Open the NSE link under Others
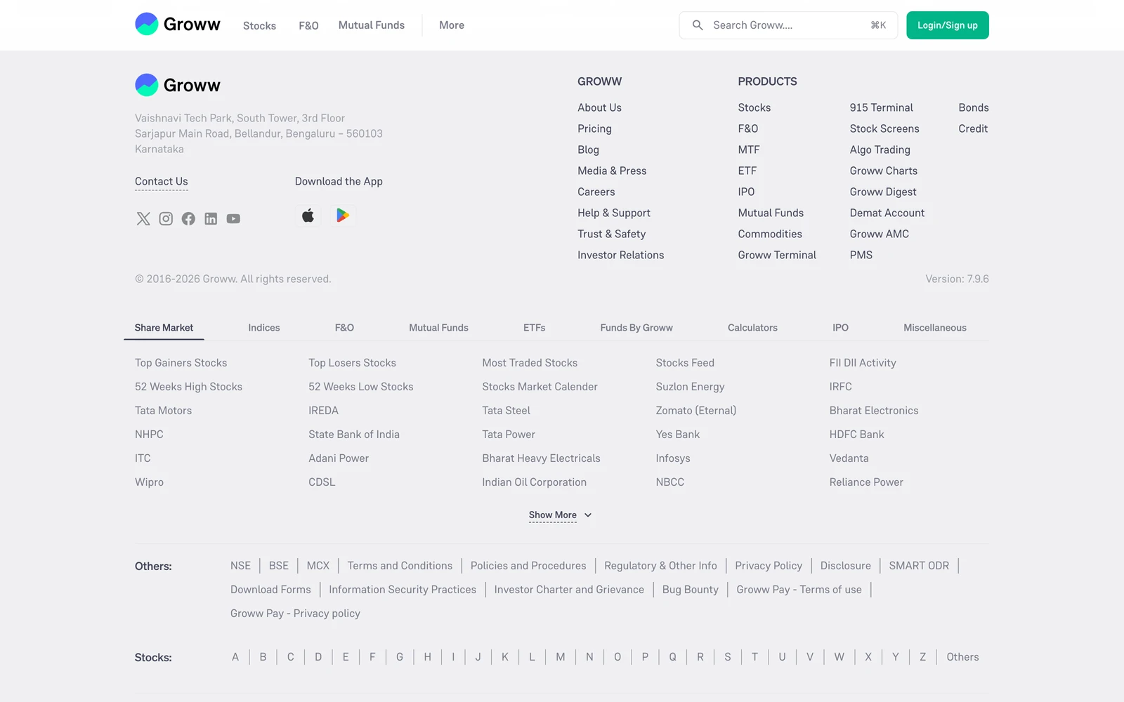This screenshot has width=1124, height=702. coord(240,566)
